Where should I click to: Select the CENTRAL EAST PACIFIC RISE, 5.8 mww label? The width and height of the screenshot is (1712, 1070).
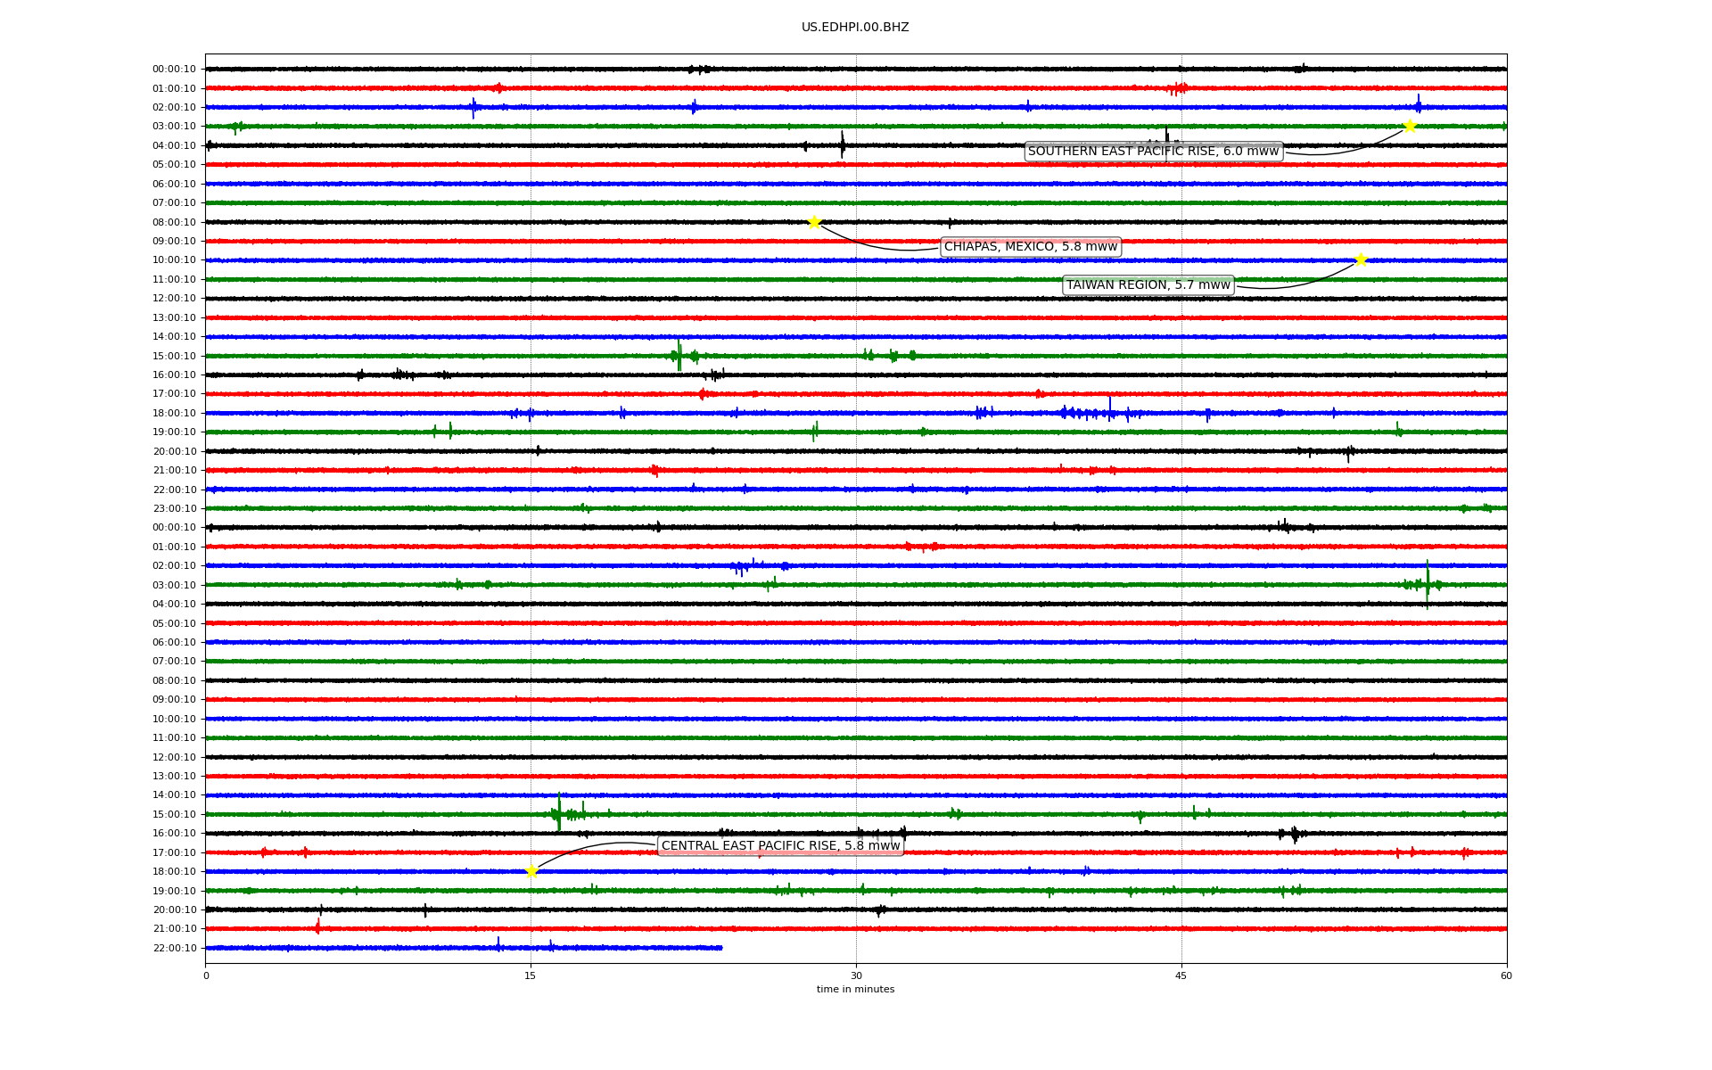pyautogui.click(x=781, y=845)
